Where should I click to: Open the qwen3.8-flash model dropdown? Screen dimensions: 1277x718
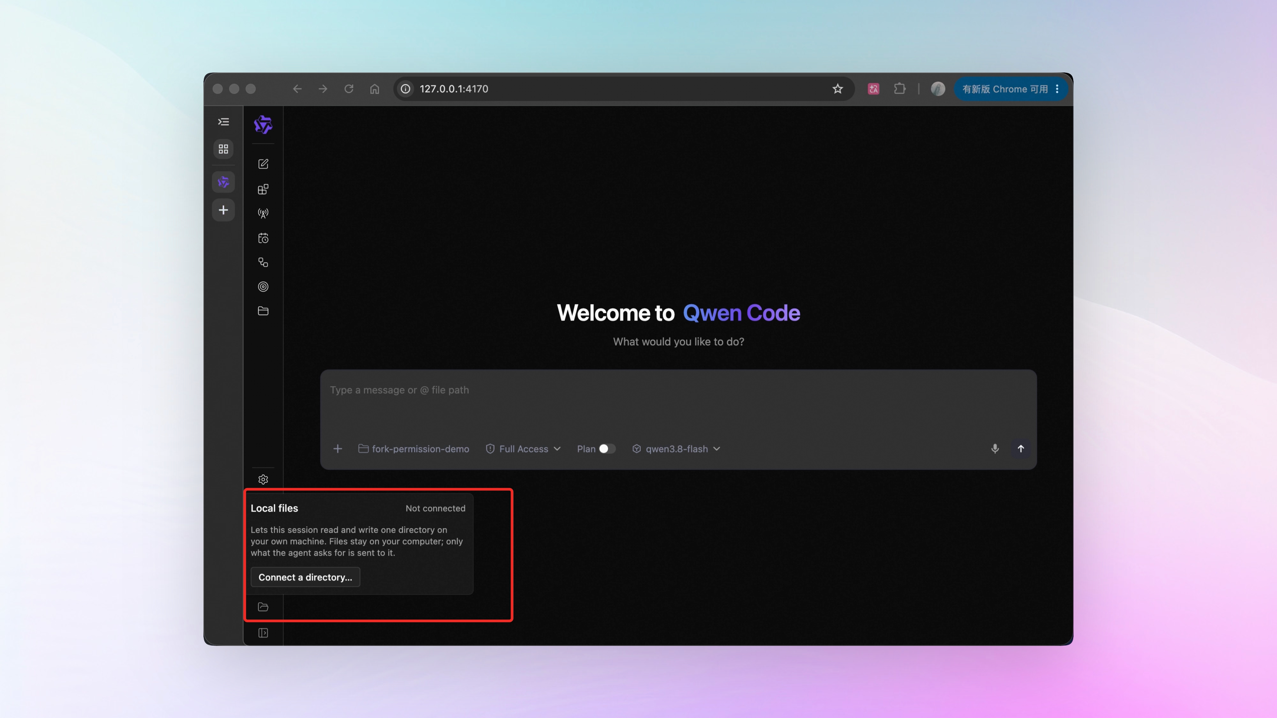[x=677, y=449]
